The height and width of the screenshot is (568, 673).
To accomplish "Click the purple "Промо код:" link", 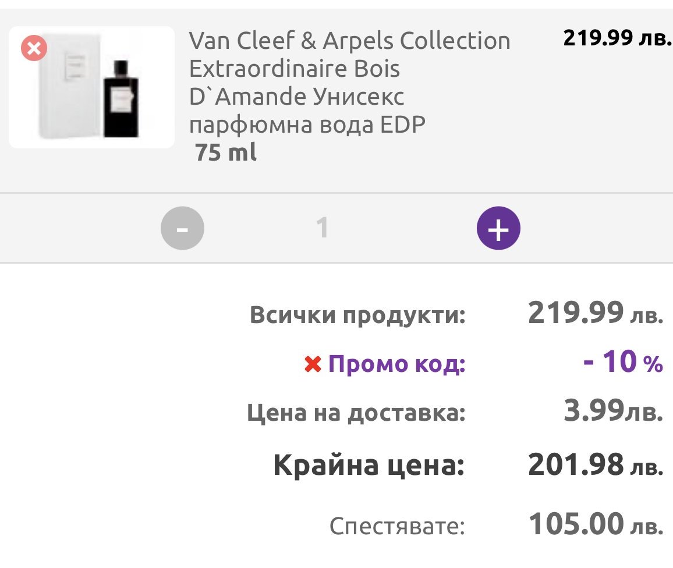I will point(396,364).
